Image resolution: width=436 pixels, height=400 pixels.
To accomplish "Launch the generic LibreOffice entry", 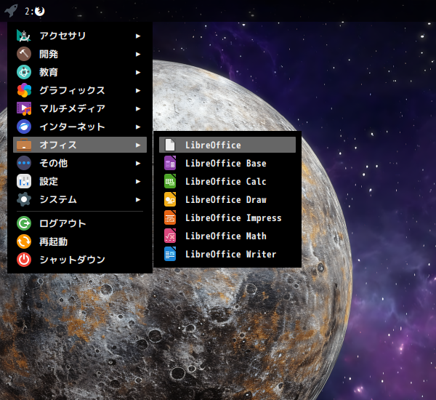I will point(212,145).
